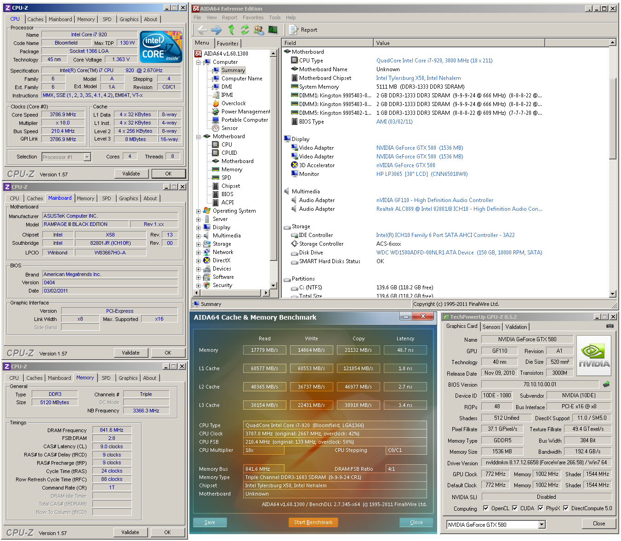Select the Sensor gauge icon in AIDA64 tree
Screen dimensions: 621x541
216,128
